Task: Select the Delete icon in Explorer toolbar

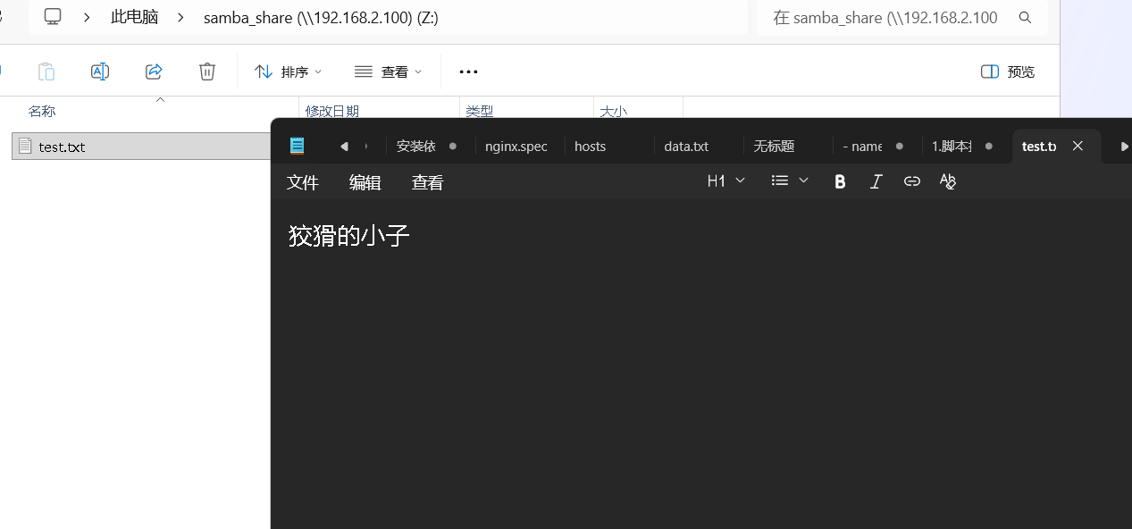Action: (207, 71)
